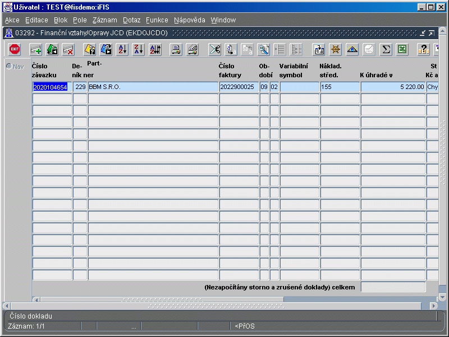The image size is (449, 337).
Task: Click the Číslo faktury column header
Action: [x=230, y=71]
